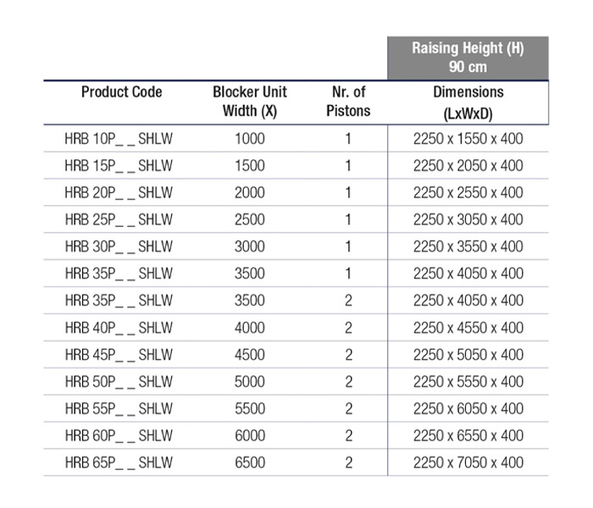The width and height of the screenshot is (593, 508).
Task: Click the HRB 25P__ SHLW cell
Action: pyautogui.click(x=119, y=220)
